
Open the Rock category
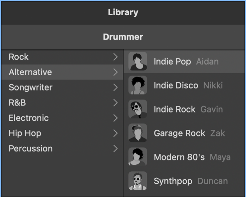click(x=62, y=57)
